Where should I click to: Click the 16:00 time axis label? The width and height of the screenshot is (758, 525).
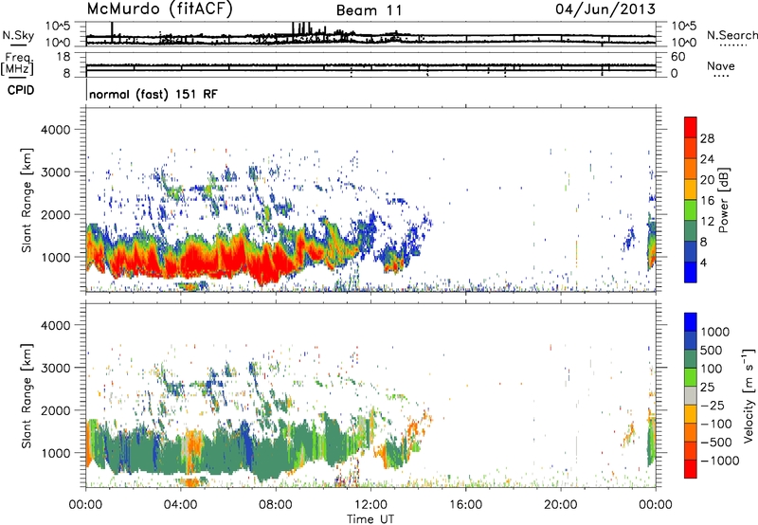(x=465, y=505)
